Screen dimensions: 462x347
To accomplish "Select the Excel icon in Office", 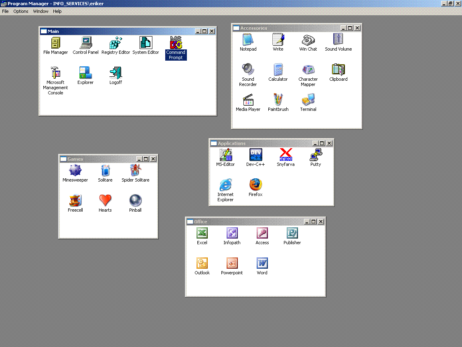I will pyautogui.click(x=202, y=233).
